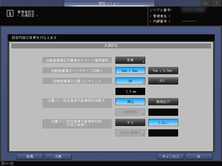Go to previous page with 前頁
The width and height of the screenshot is (222, 166).
coord(30,157)
